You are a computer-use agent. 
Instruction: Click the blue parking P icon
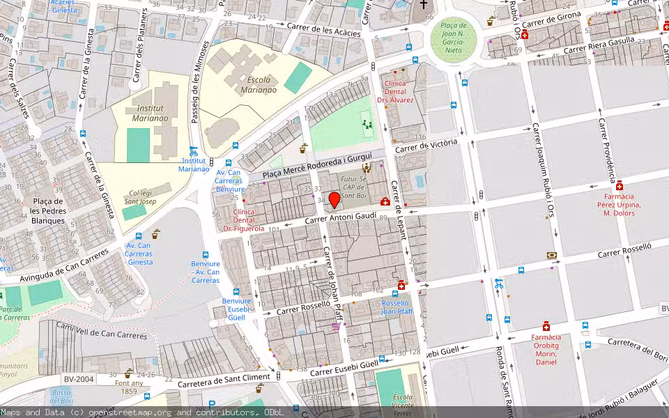click(212, 404)
